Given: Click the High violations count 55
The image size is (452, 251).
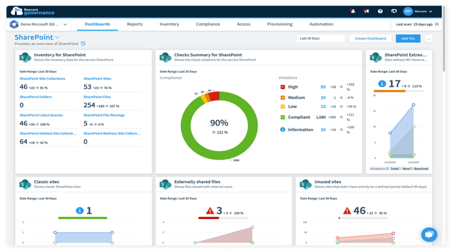Looking at the screenshot, I should click(323, 87).
